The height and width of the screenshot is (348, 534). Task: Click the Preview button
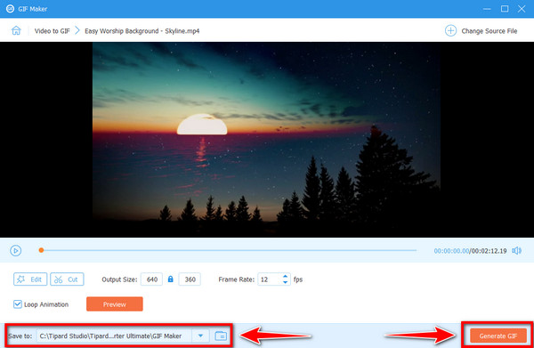[x=115, y=304]
